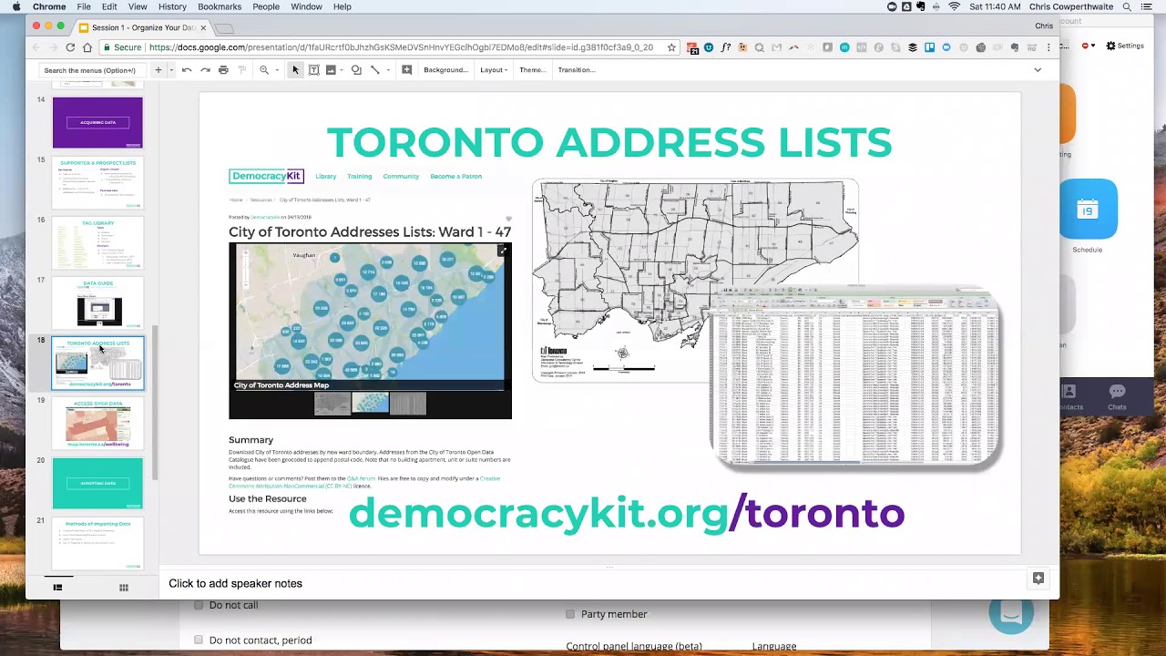This screenshot has height=656, width=1166.
Task: Open the zoom level dropdown arrow
Action: 276,70
